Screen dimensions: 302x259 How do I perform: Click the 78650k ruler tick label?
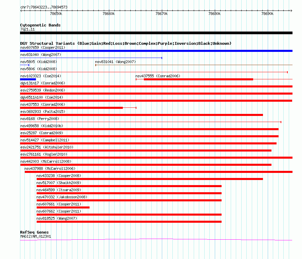56,14
